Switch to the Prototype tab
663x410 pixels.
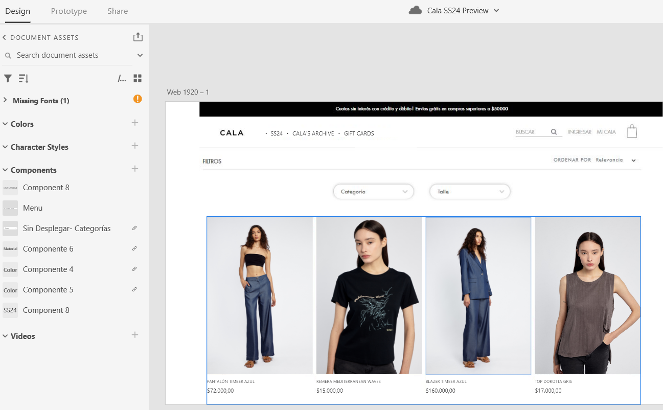tap(69, 11)
